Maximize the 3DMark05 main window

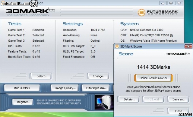click(x=171, y=3)
